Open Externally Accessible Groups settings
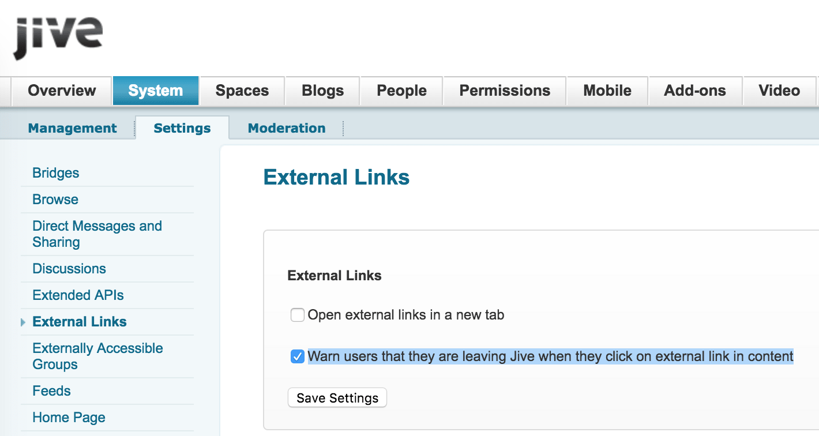The width and height of the screenshot is (819, 436). click(98, 356)
